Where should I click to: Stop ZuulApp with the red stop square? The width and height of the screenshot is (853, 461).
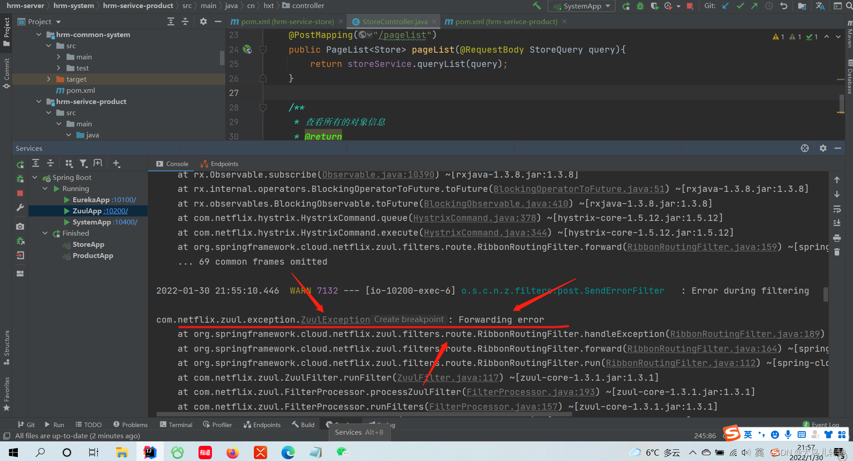pyautogui.click(x=20, y=193)
